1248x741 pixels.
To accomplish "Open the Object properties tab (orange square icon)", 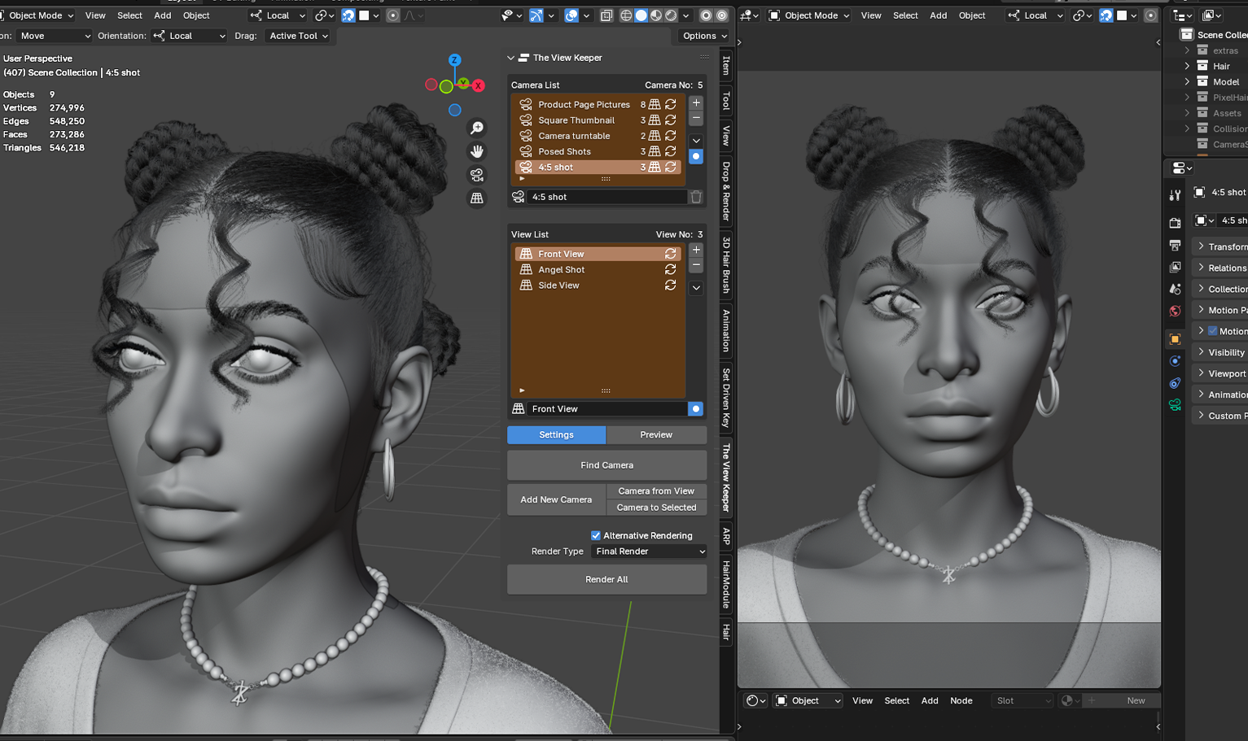I will tap(1175, 339).
